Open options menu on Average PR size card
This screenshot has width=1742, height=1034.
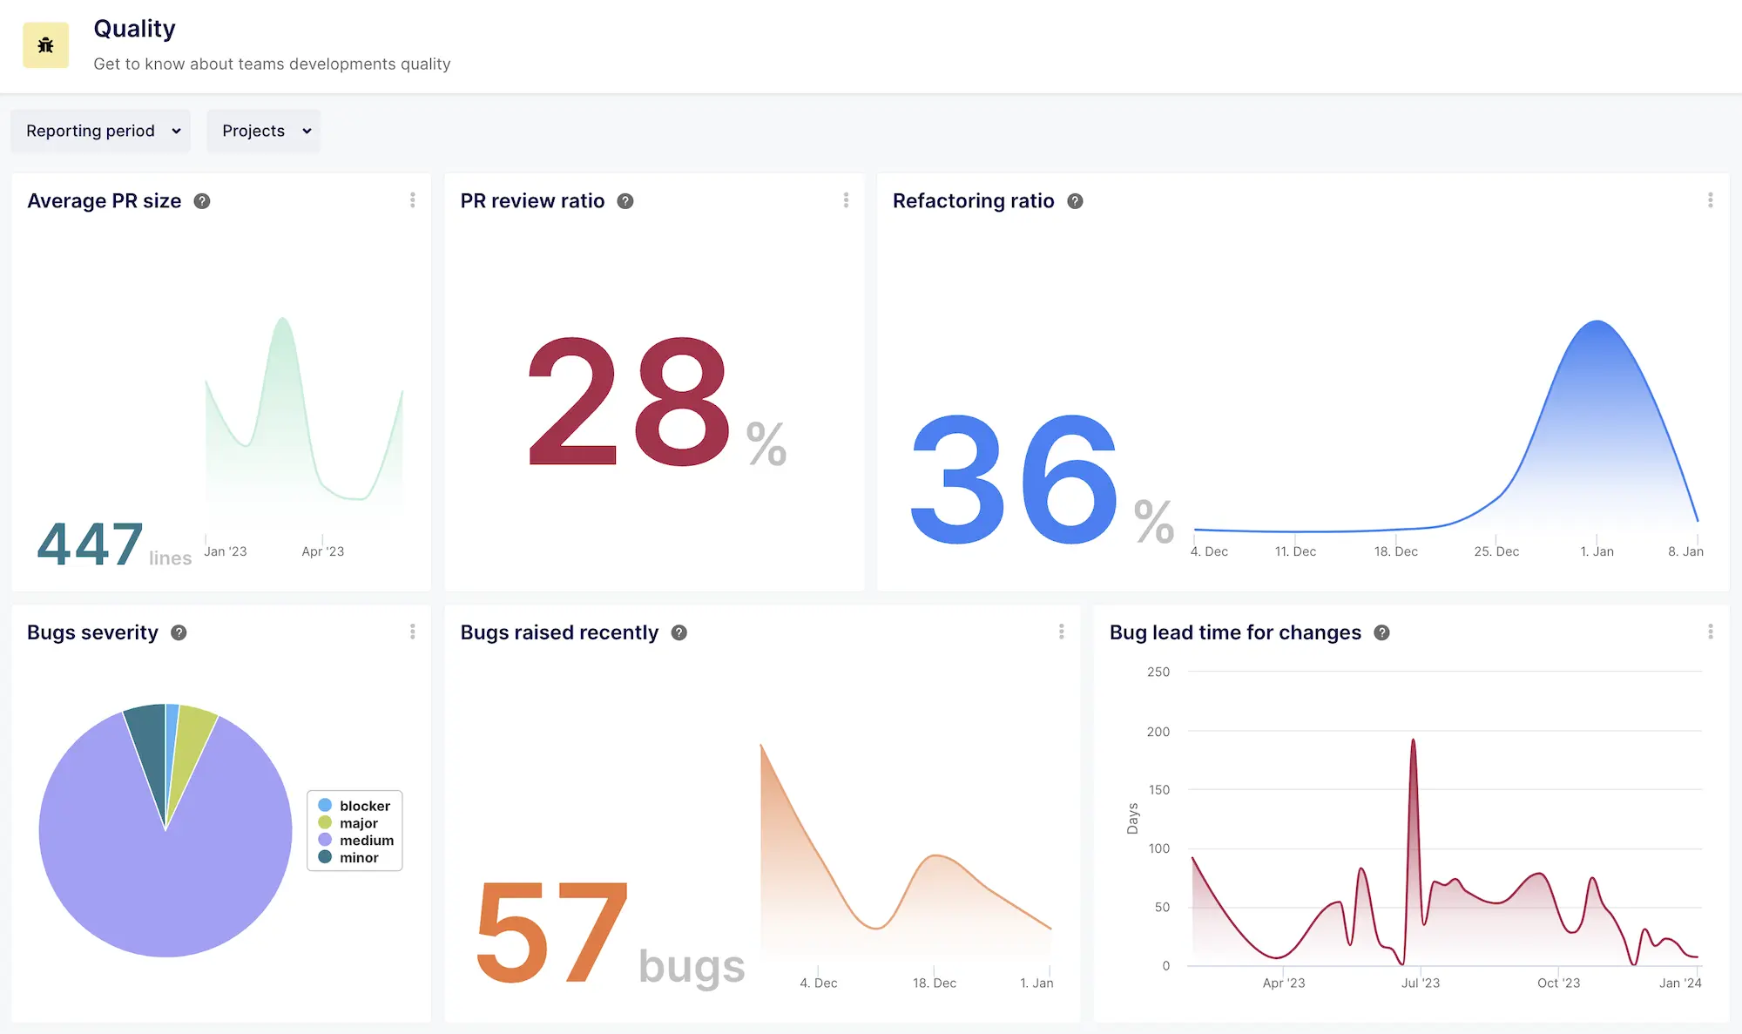click(413, 199)
